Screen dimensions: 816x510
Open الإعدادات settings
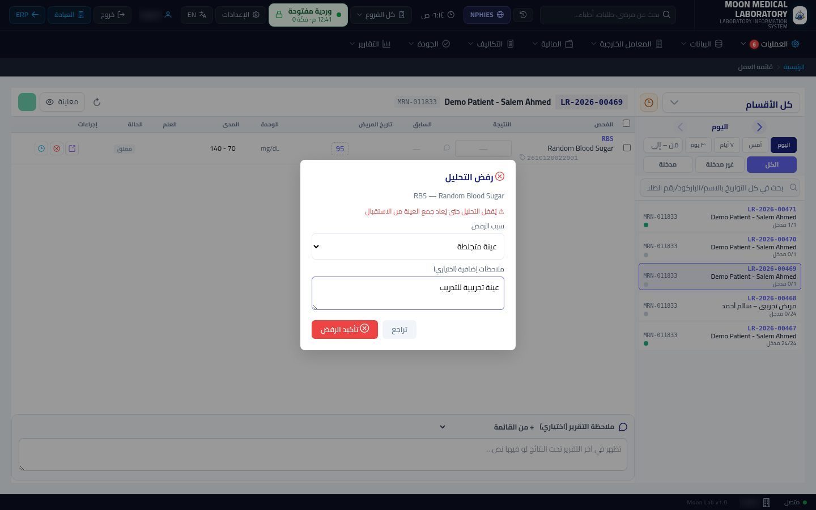pos(241,15)
